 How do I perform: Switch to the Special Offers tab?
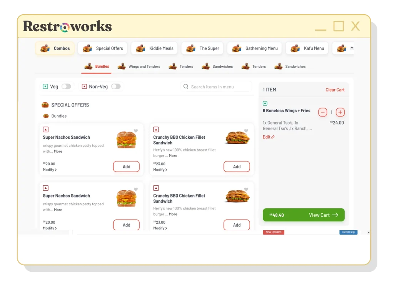(x=102, y=48)
